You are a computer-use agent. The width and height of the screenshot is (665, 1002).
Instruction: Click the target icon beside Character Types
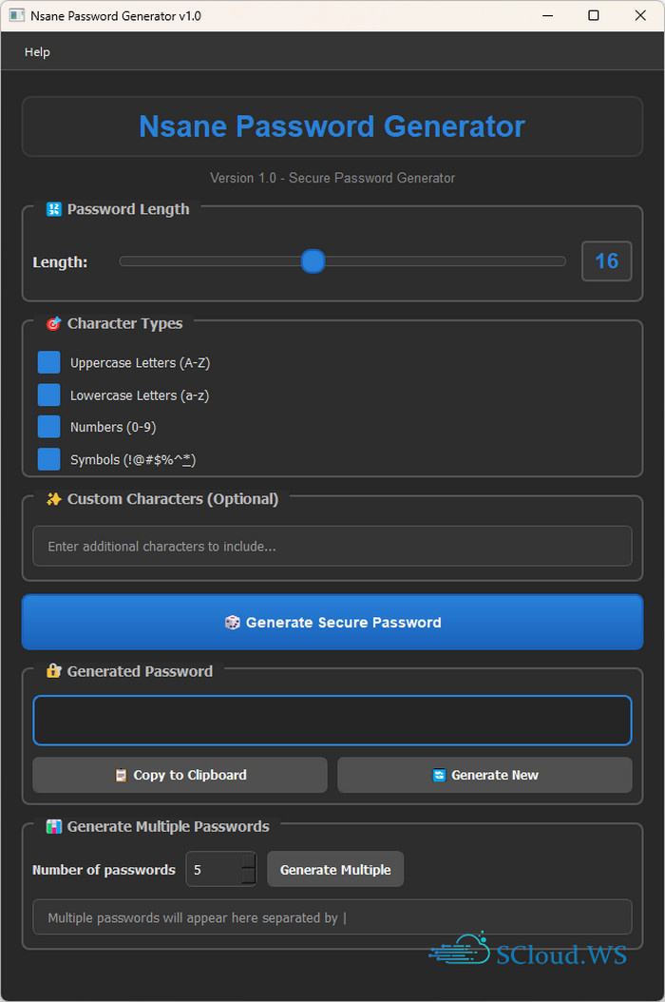pyautogui.click(x=54, y=323)
